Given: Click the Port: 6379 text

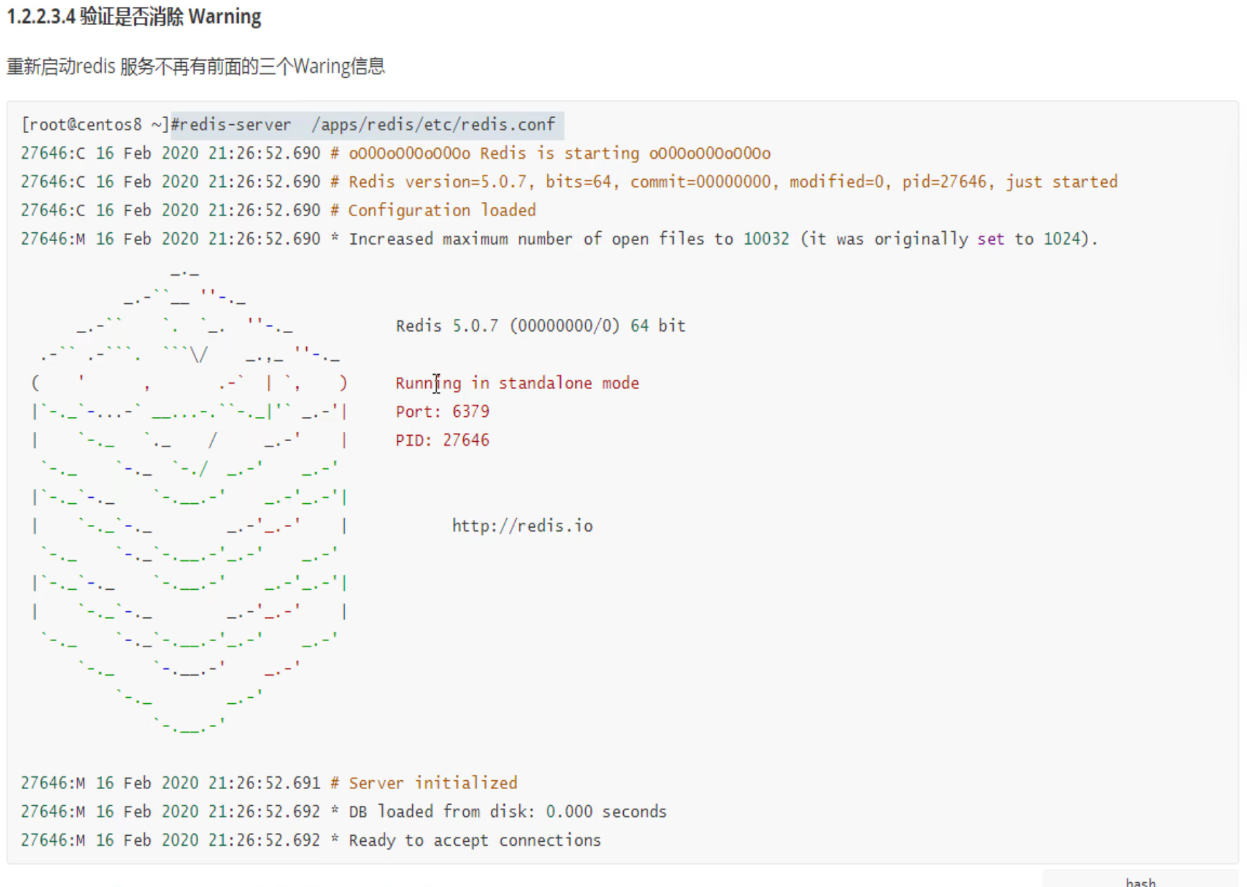Looking at the screenshot, I should [x=442, y=411].
